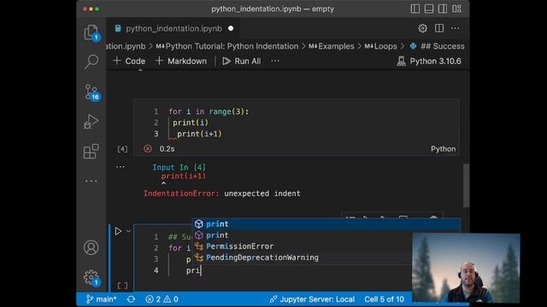Open the Manage gear in activity bar
The image size is (547, 307).
(91, 277)
